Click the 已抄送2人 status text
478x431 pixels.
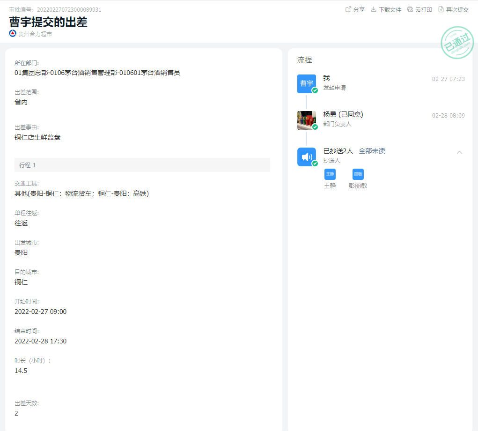point(338,151)
